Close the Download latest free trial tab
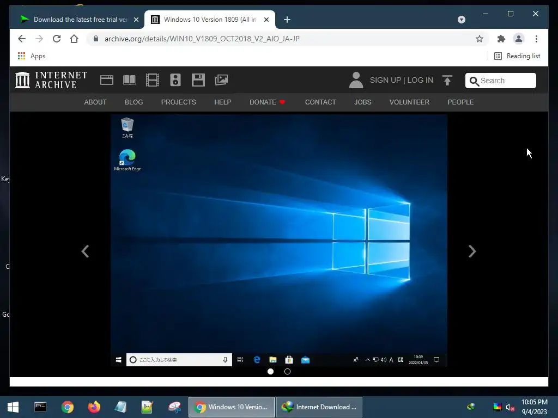558x418 pixels. 136,20
